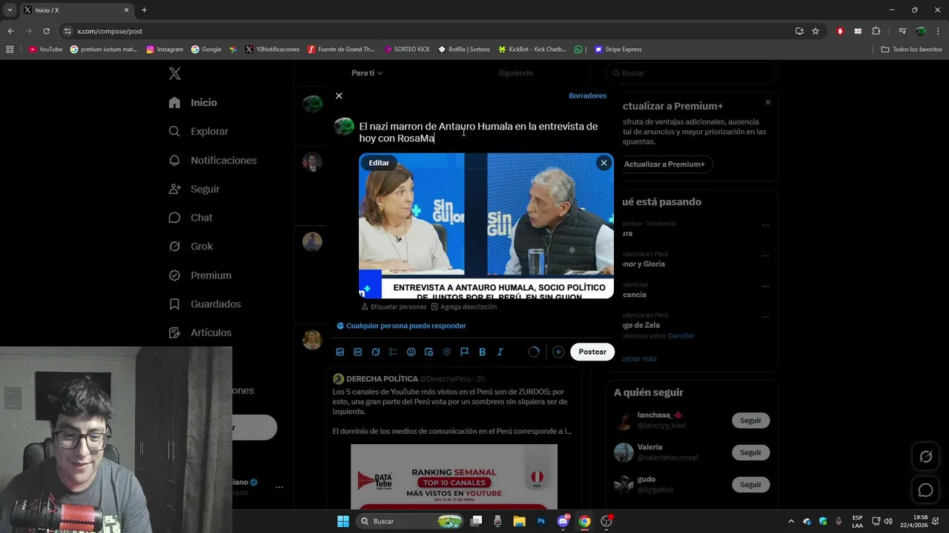
Task: Open Borradores drafts list
Action: click(x=587, y=95)
